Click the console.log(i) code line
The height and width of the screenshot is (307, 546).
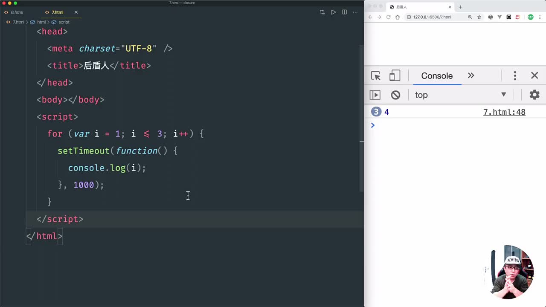[x=107, y=168]
